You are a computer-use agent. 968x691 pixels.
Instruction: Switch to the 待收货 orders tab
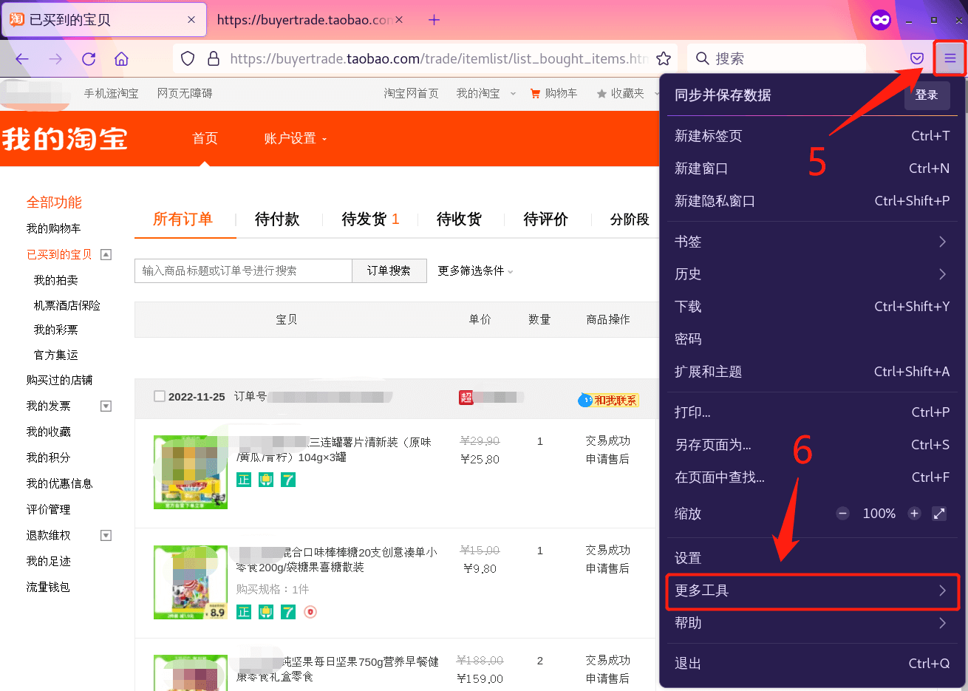point(459,219)
